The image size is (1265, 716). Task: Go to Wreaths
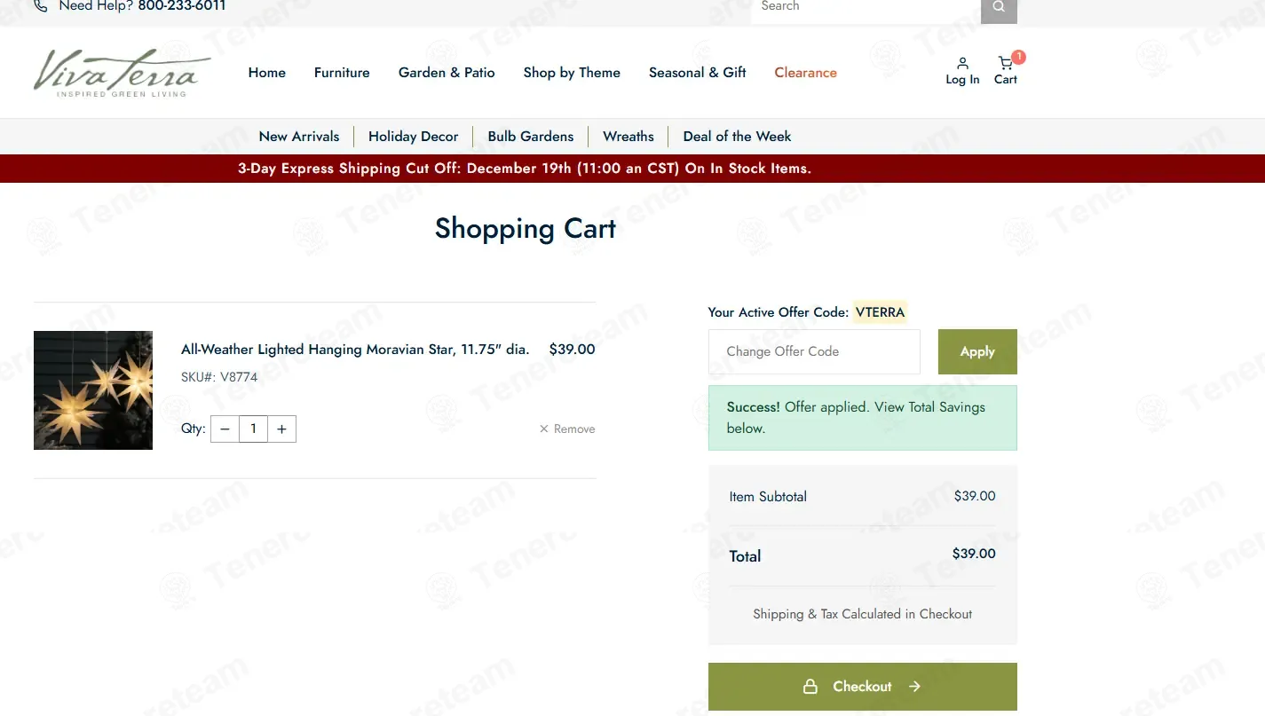[x=629, y=137]
